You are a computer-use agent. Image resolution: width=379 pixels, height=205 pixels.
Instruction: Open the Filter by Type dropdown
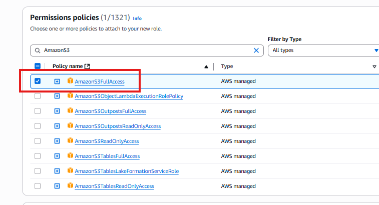323,50
